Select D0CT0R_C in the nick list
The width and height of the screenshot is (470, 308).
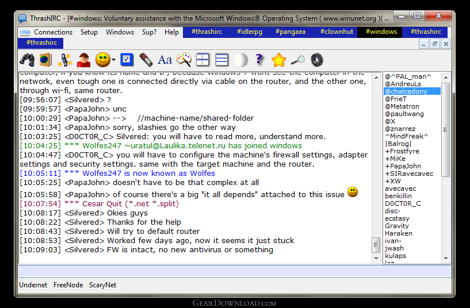[403, 203]
